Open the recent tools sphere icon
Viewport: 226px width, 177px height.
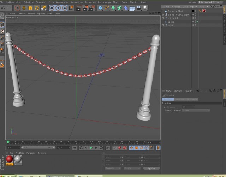[x=43, y=8]
